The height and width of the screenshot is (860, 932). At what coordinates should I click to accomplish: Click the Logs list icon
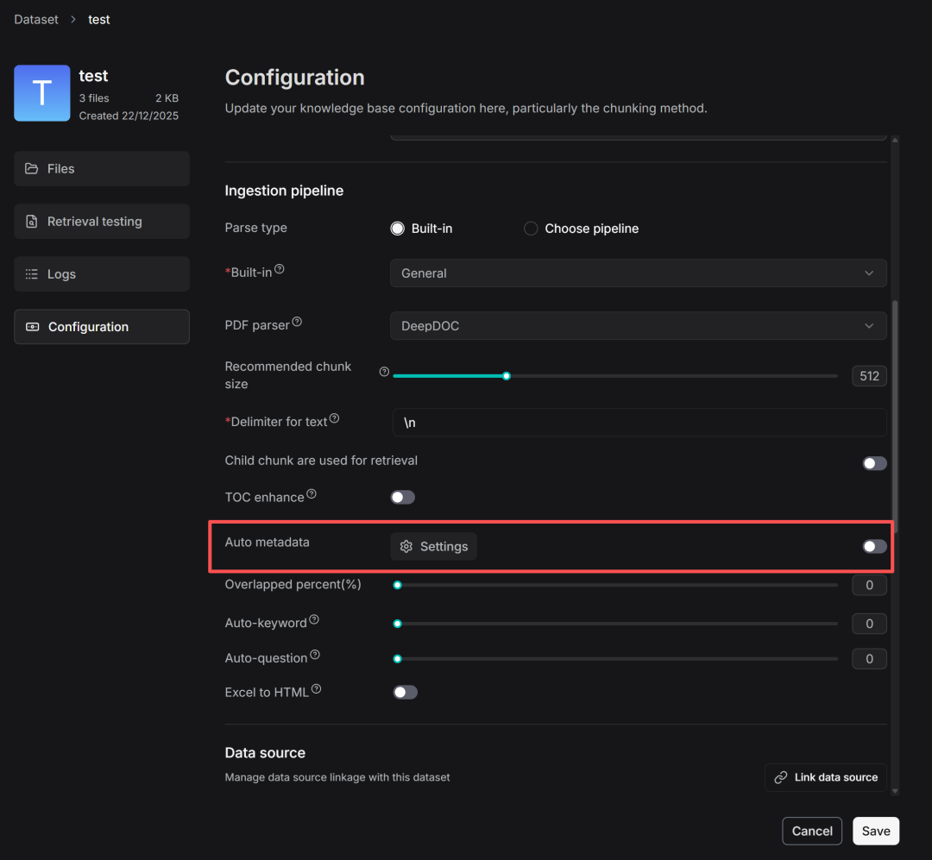click(x=32, y=274)
